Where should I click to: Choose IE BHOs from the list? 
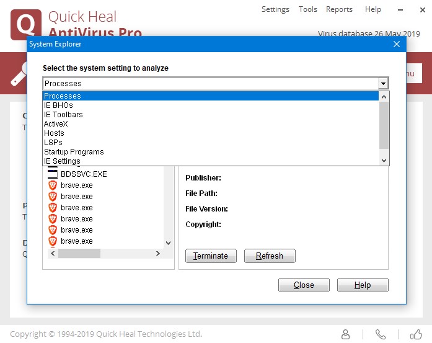[x=211, y=105]
